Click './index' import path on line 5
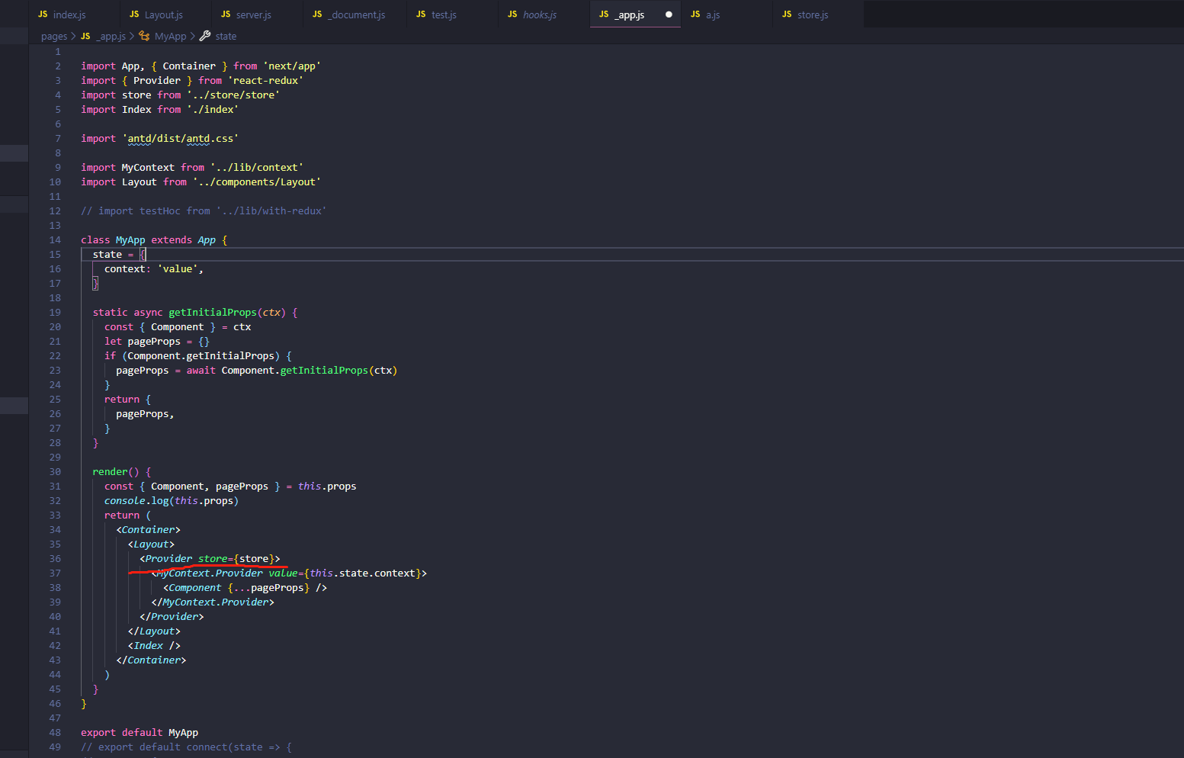Image resolution: width=1184 pixels, height=758 pixels. tap(213, 110)
